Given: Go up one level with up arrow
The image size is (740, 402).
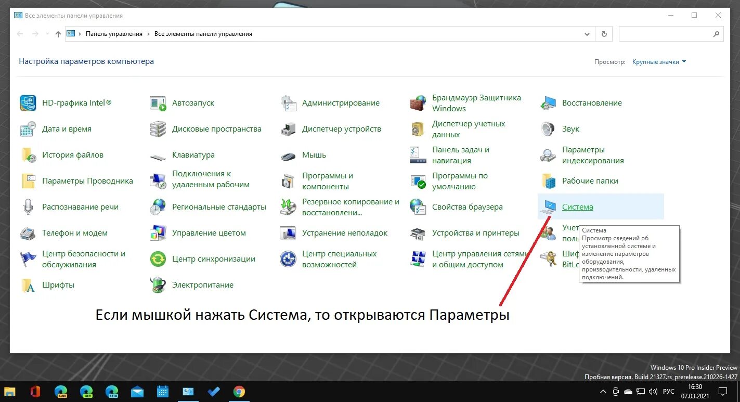Looking at the screenshot, I should point(58,34).
